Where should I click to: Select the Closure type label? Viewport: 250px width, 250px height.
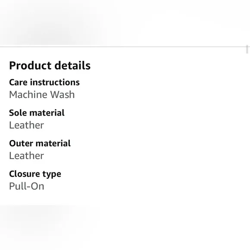point(35,174)
